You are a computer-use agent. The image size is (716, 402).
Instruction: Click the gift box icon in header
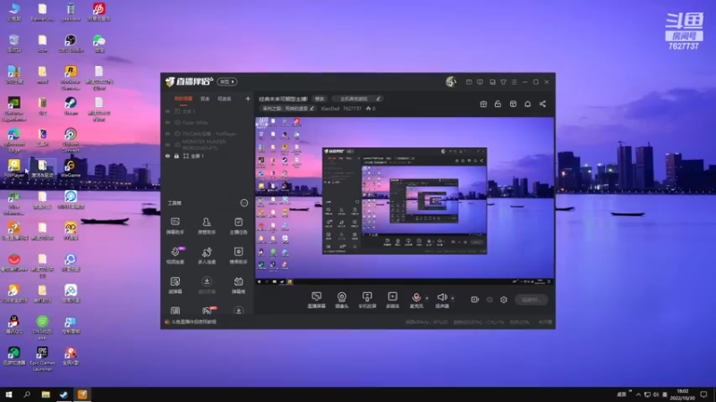coord(483,104)
